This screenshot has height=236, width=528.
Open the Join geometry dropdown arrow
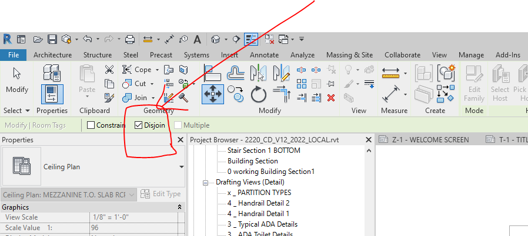click(x=153, y=98)
